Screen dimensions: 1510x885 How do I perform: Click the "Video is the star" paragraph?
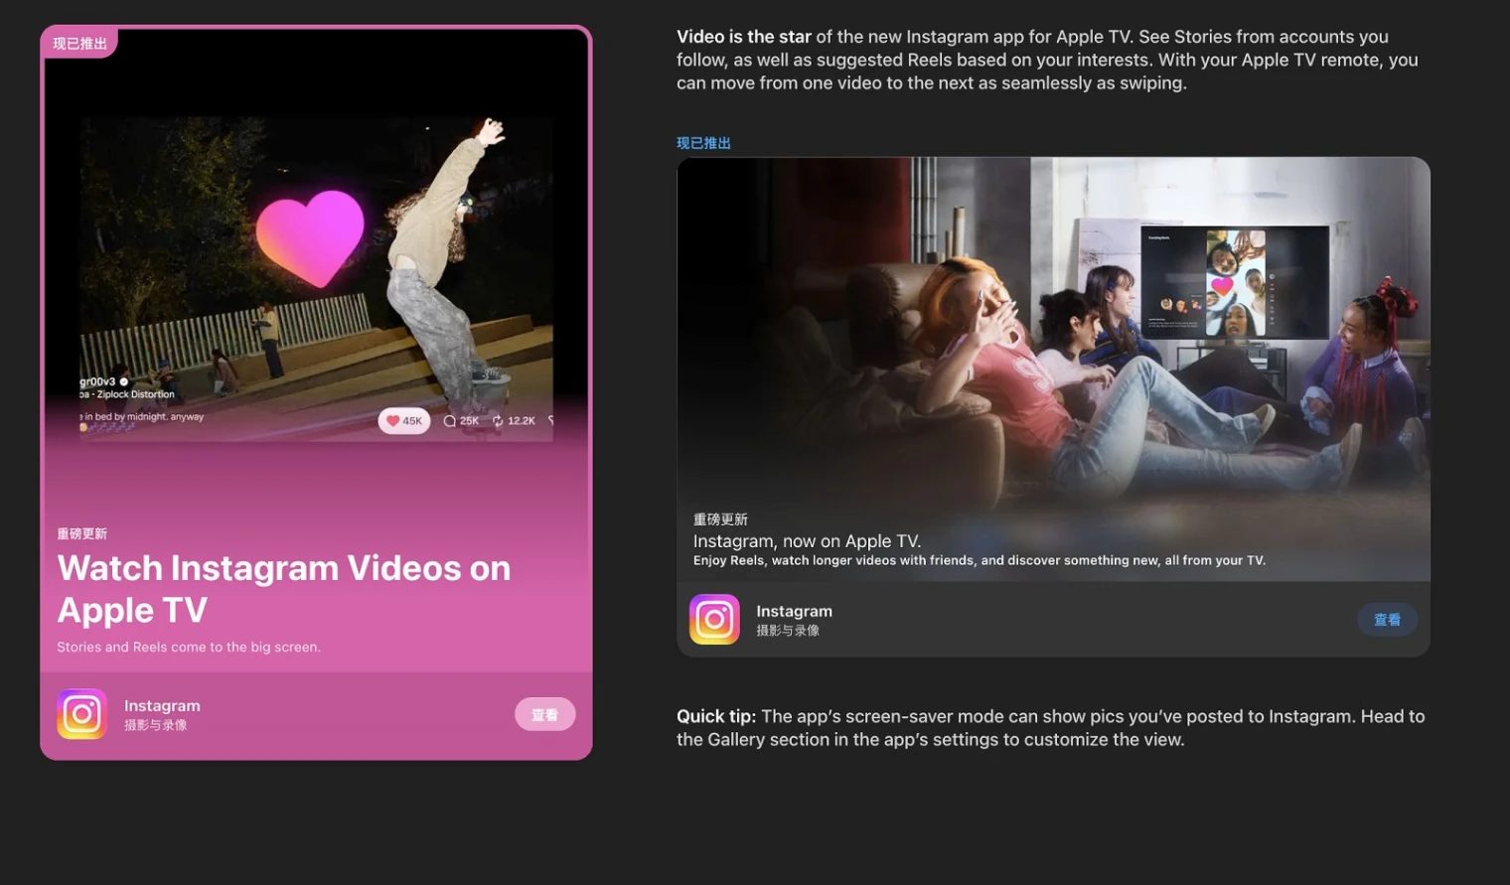coord(1047,60)
